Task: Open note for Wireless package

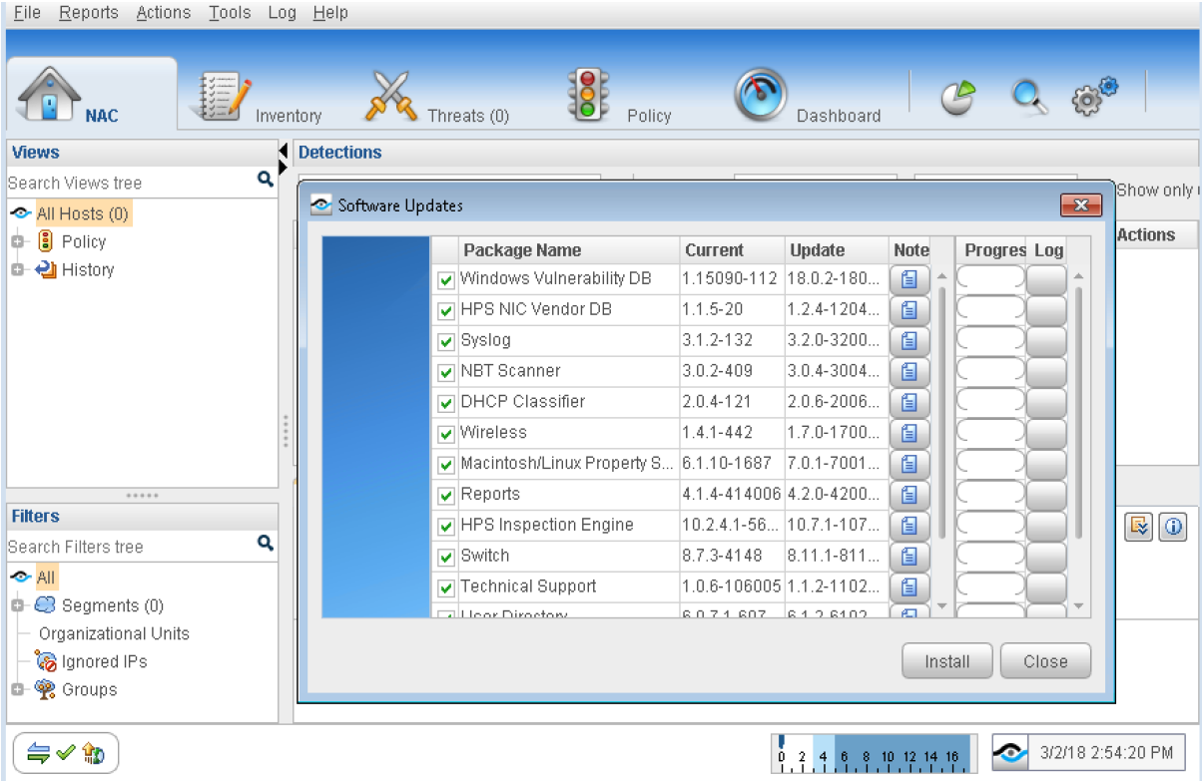Action: click(x=908, y=434)
